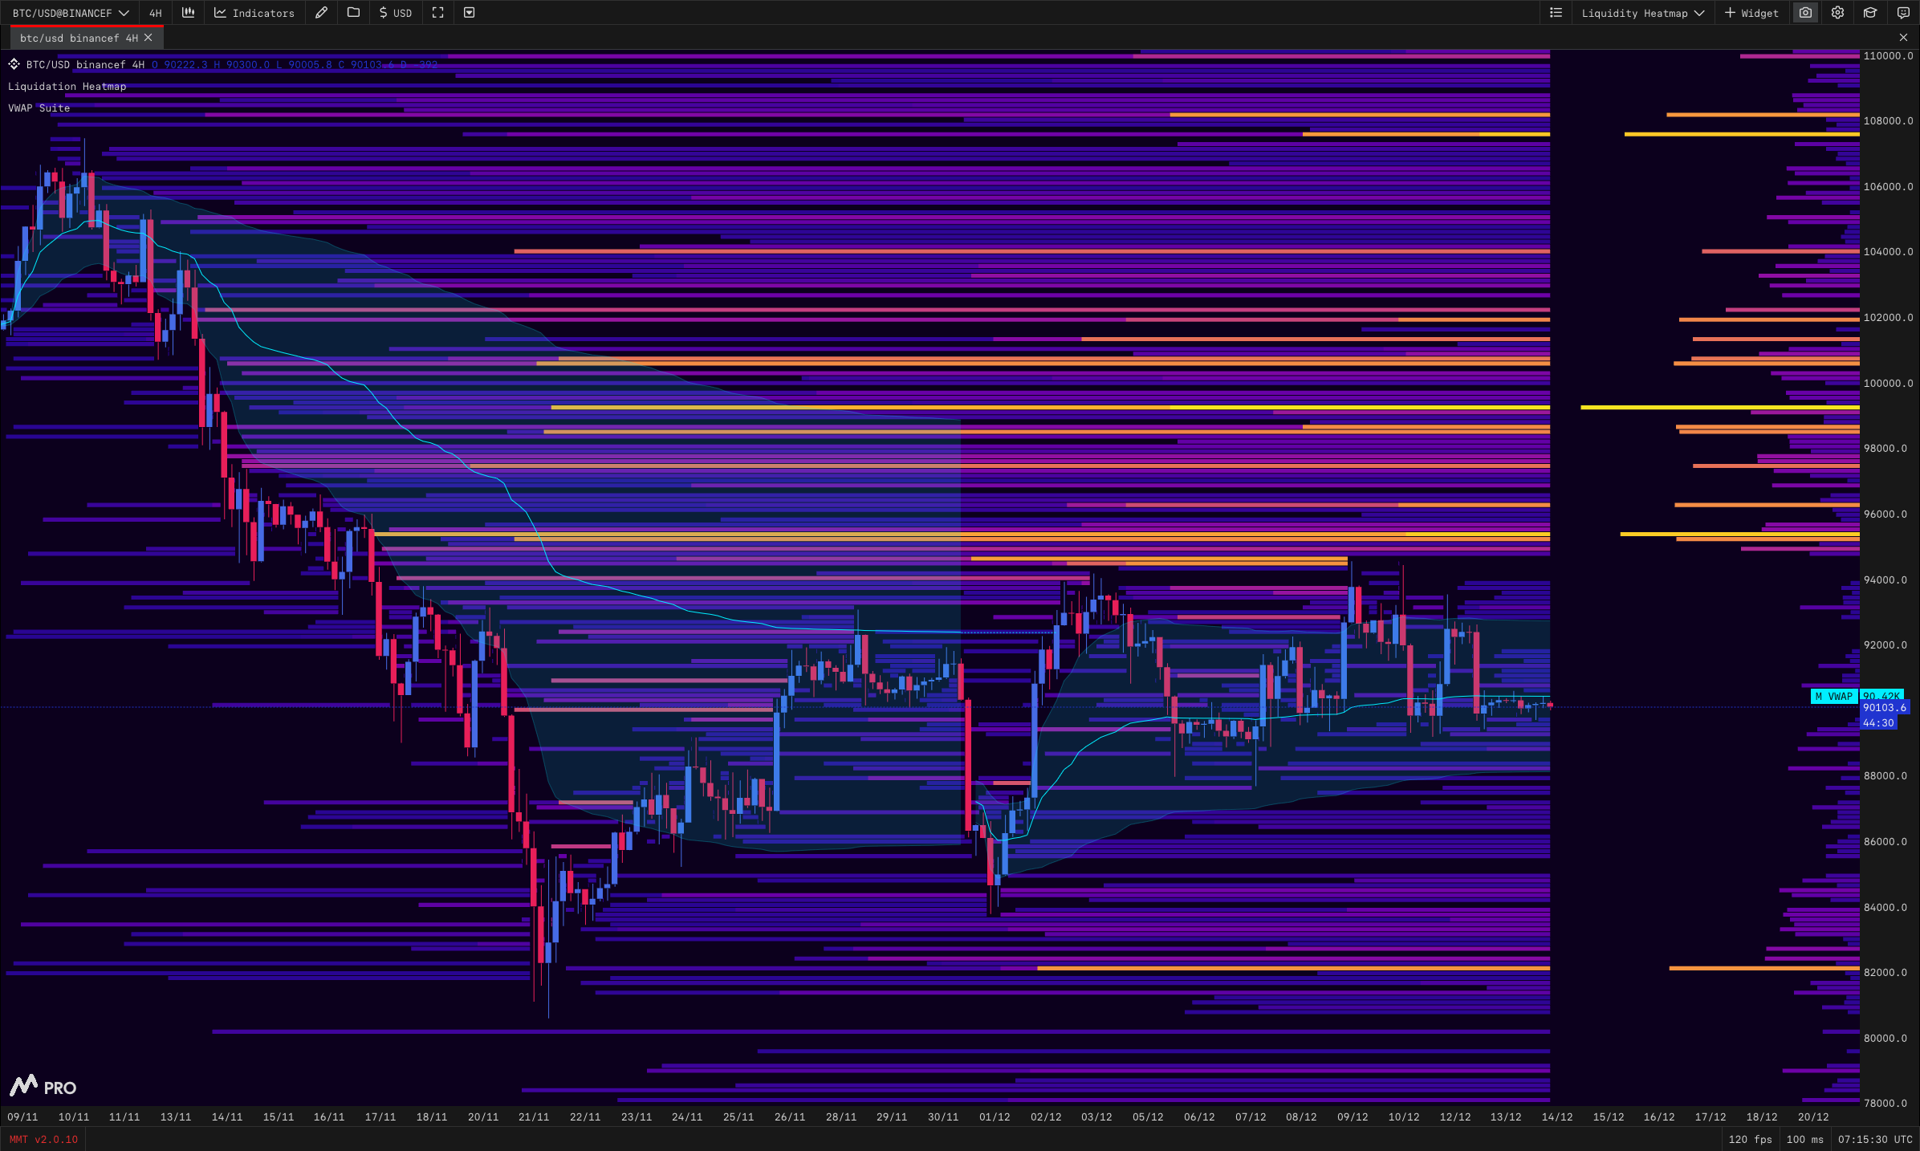Open the chart type candlestick icon
The image size is (1920, 1151).
188,13
